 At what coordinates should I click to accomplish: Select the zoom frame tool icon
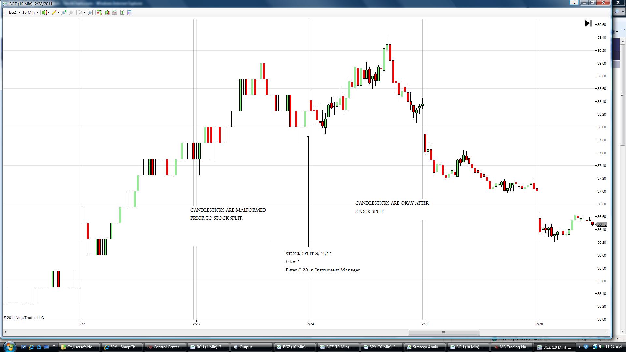90,12
